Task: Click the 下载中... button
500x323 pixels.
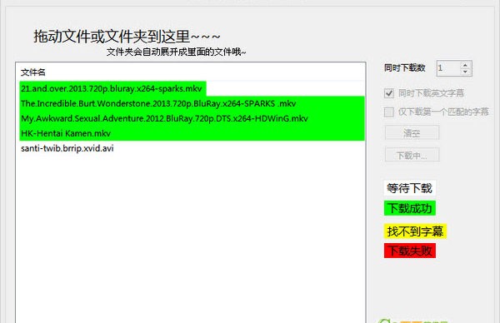Action: 412,155
